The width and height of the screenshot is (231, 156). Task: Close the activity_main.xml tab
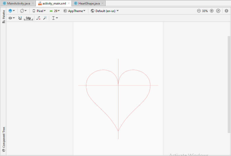tap(69, 3)
